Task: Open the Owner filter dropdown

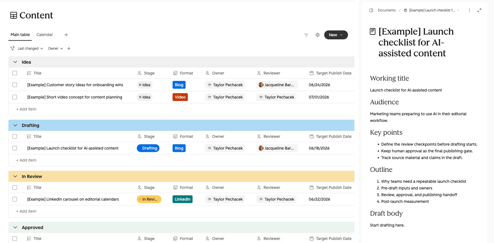Action: 56,48
